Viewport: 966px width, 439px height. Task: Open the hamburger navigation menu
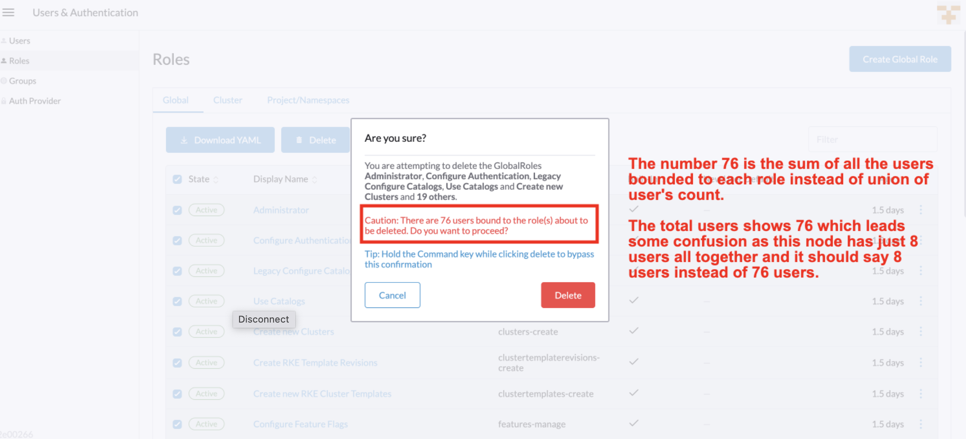(9, 13)
